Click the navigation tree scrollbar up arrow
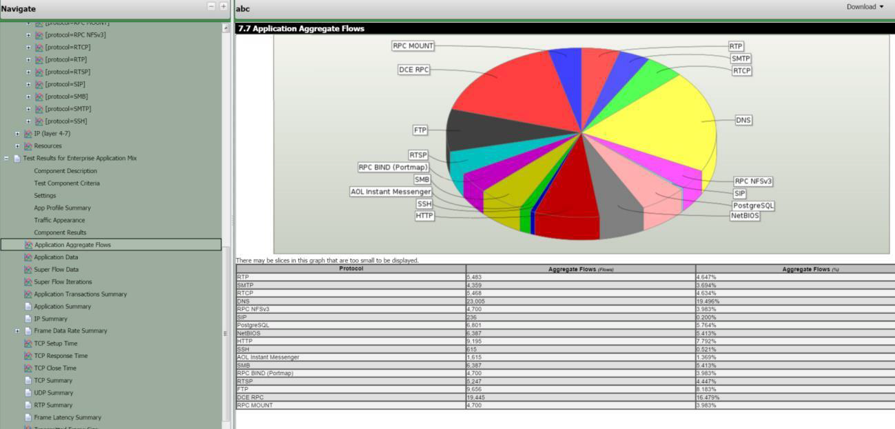The height and width of the screenshot is (429, 895). pos(226,28)
